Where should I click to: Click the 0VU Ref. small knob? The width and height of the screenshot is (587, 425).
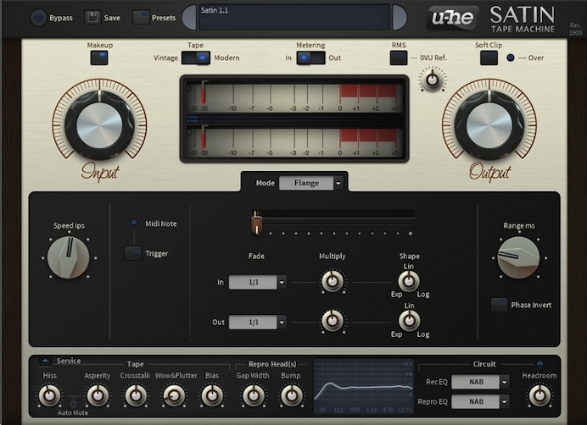coord(433,80)
